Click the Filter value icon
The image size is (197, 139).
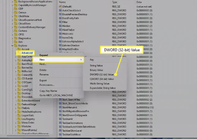point(60,22)
